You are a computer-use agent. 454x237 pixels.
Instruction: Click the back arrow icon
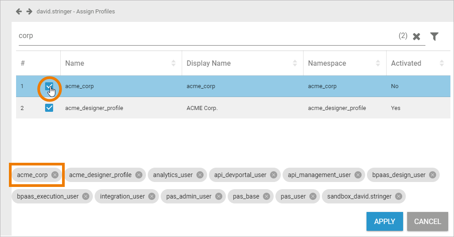(19, 11)
